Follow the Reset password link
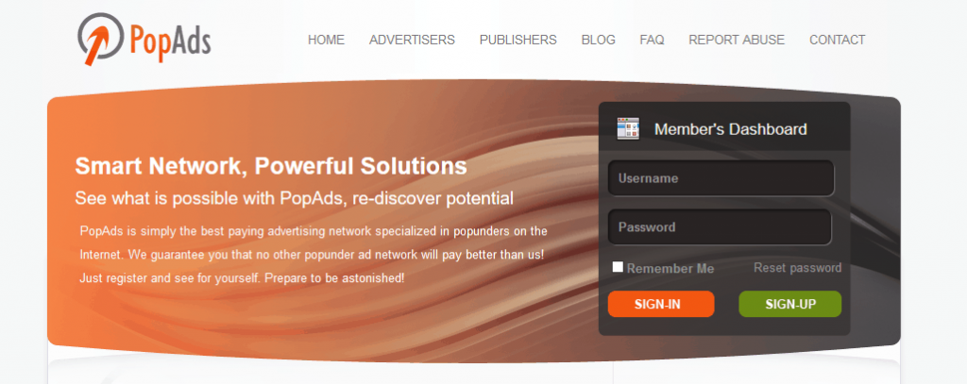967x384 pixels. click(x=797, y=268)
